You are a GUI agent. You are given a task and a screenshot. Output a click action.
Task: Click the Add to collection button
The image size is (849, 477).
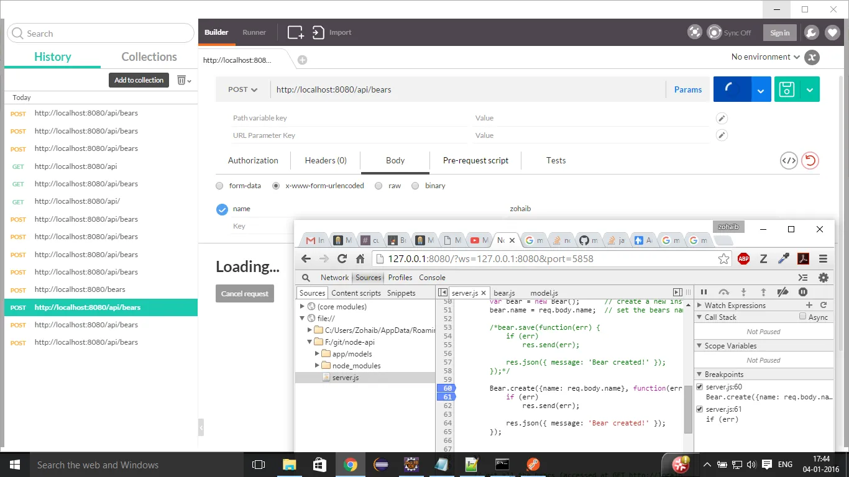pyautogui.click(x=139, y=80)
